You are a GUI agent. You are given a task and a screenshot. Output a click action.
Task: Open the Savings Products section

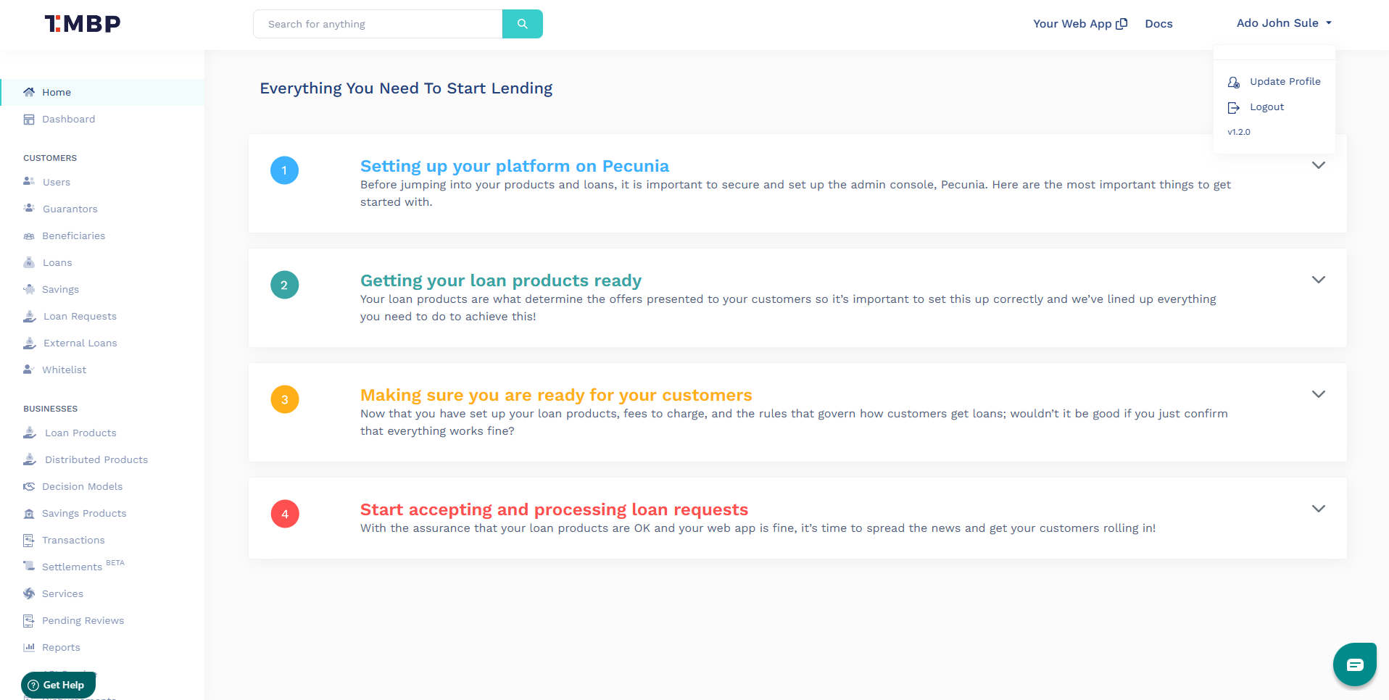pos(84,513)
